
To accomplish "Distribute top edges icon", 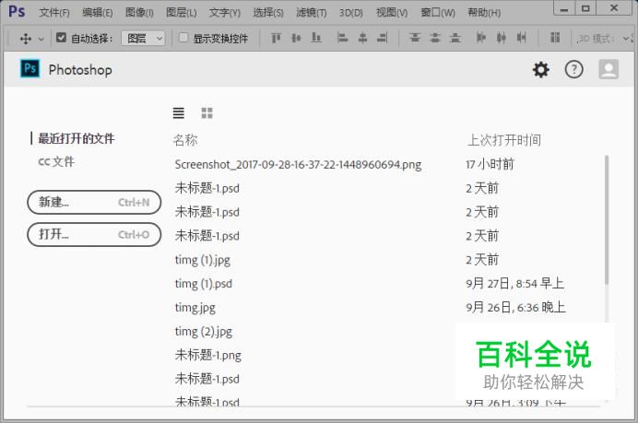I will (x=415, y=38).
